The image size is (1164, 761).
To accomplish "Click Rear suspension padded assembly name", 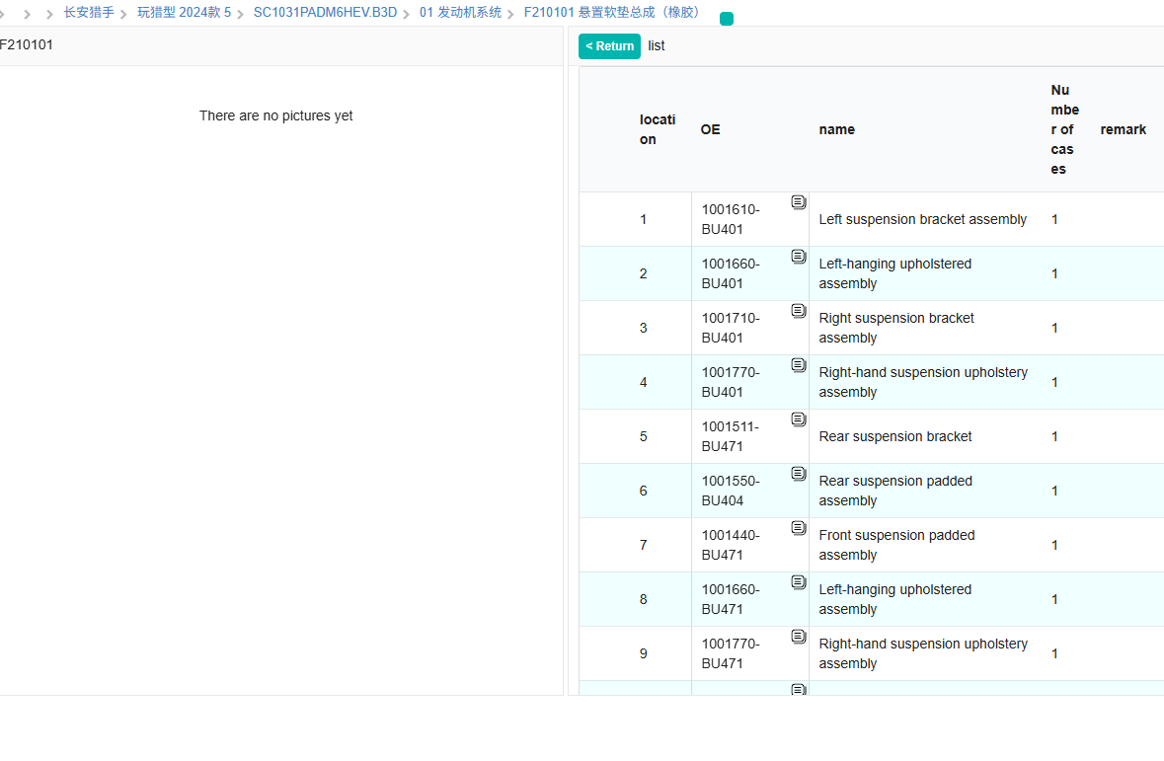I will coord(895,490).
